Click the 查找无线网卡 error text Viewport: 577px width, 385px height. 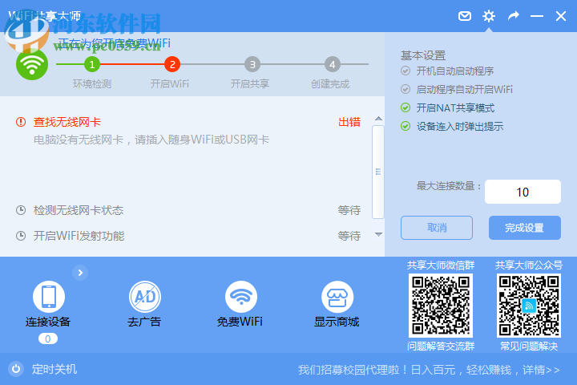point(67,122)
